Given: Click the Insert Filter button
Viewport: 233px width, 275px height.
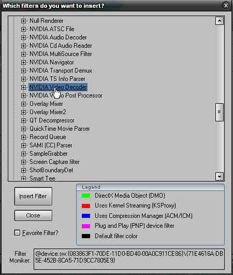Looking at the screenshot, I should 33,196.
